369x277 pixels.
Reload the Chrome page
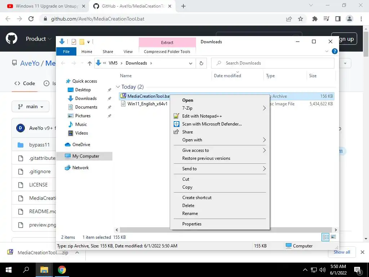pyautogui.click(x=31, y=19)
